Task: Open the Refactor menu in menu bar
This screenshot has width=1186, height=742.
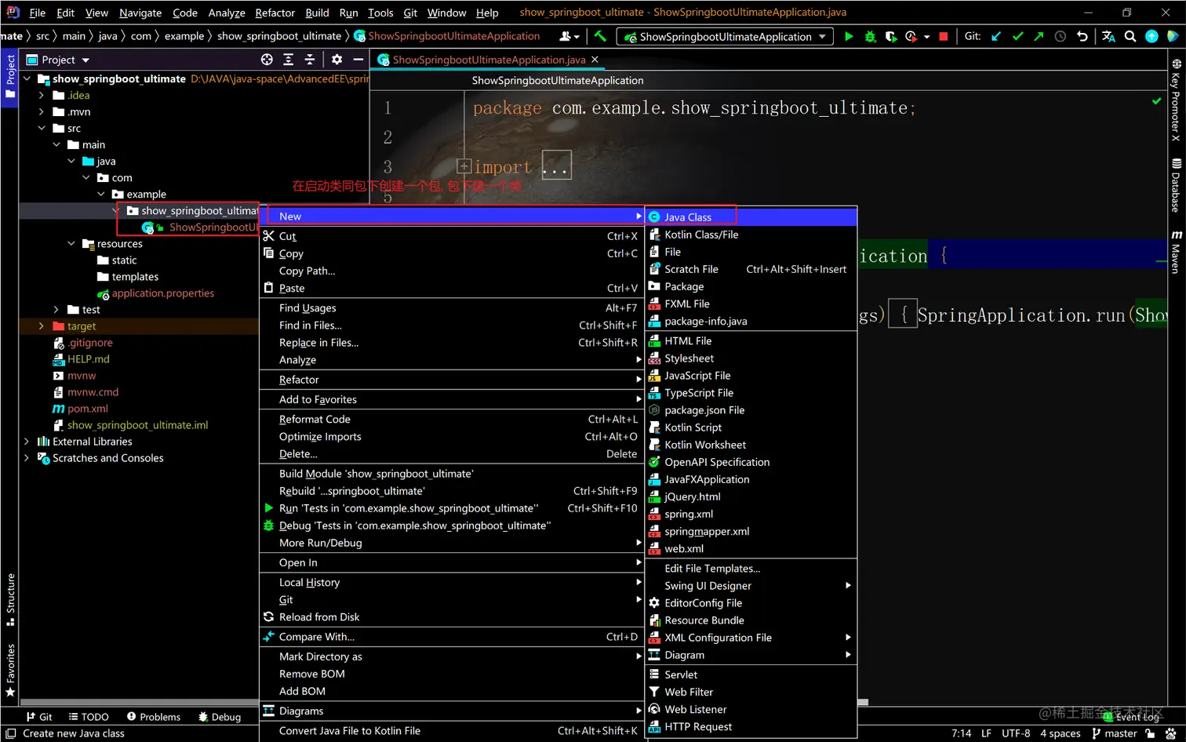Action: pyautogui.click(x=275, y=13)
